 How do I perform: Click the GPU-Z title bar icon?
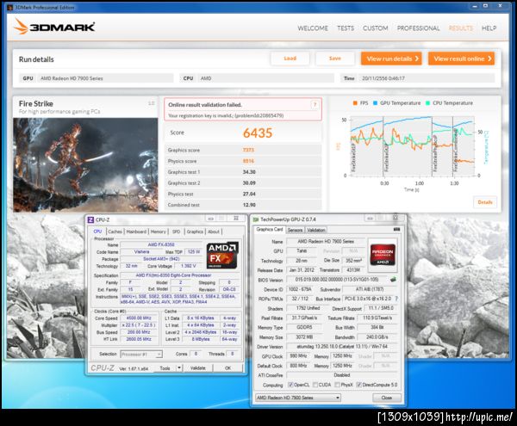(255, 219)
